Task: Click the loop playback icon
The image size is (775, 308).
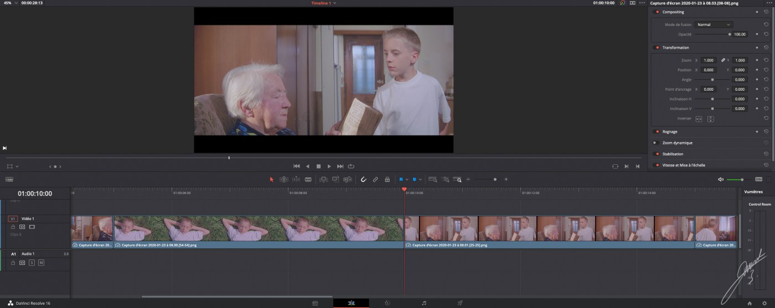Action: point(351,166)
